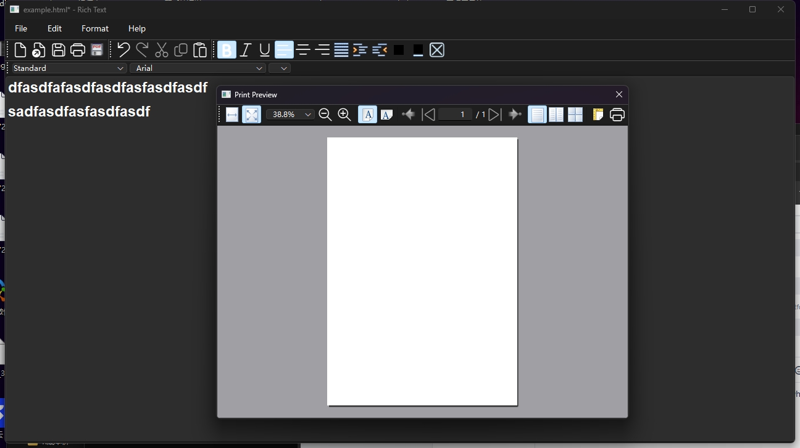This screenshot has width=800, height=448.
Task: Save the document using floppy disk icon
Action: (x=59, y=50)
